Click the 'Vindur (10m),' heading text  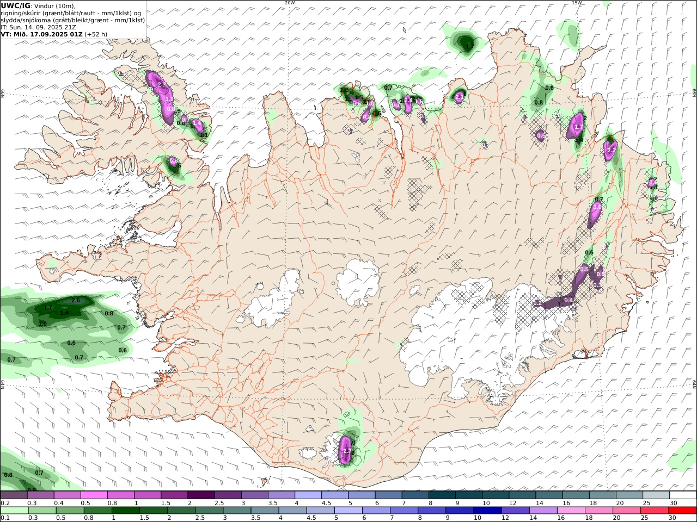55,6
